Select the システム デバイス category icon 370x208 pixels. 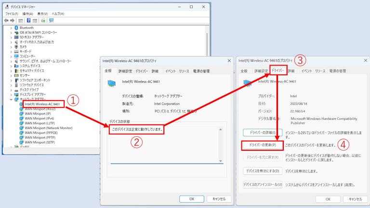16,66
